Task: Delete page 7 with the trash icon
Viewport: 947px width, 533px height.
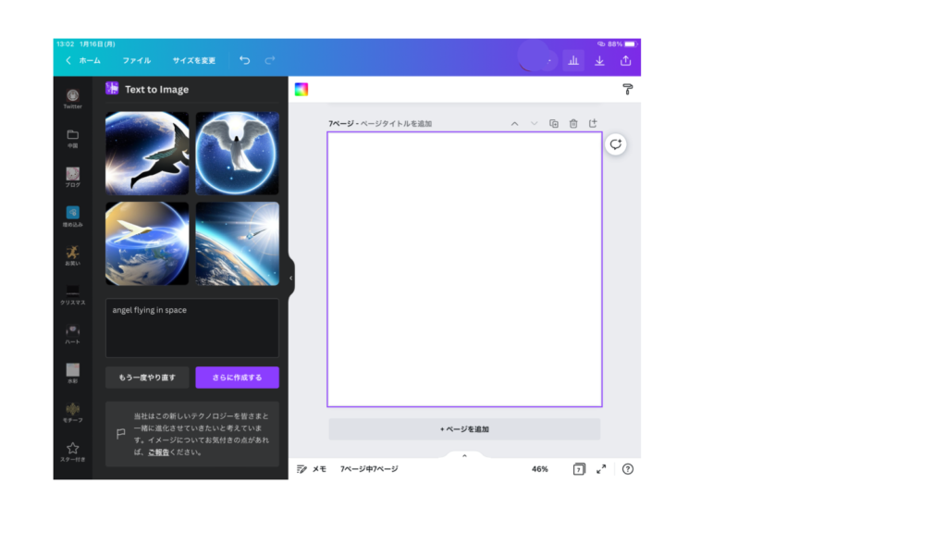Action: [x=573, y=123]
